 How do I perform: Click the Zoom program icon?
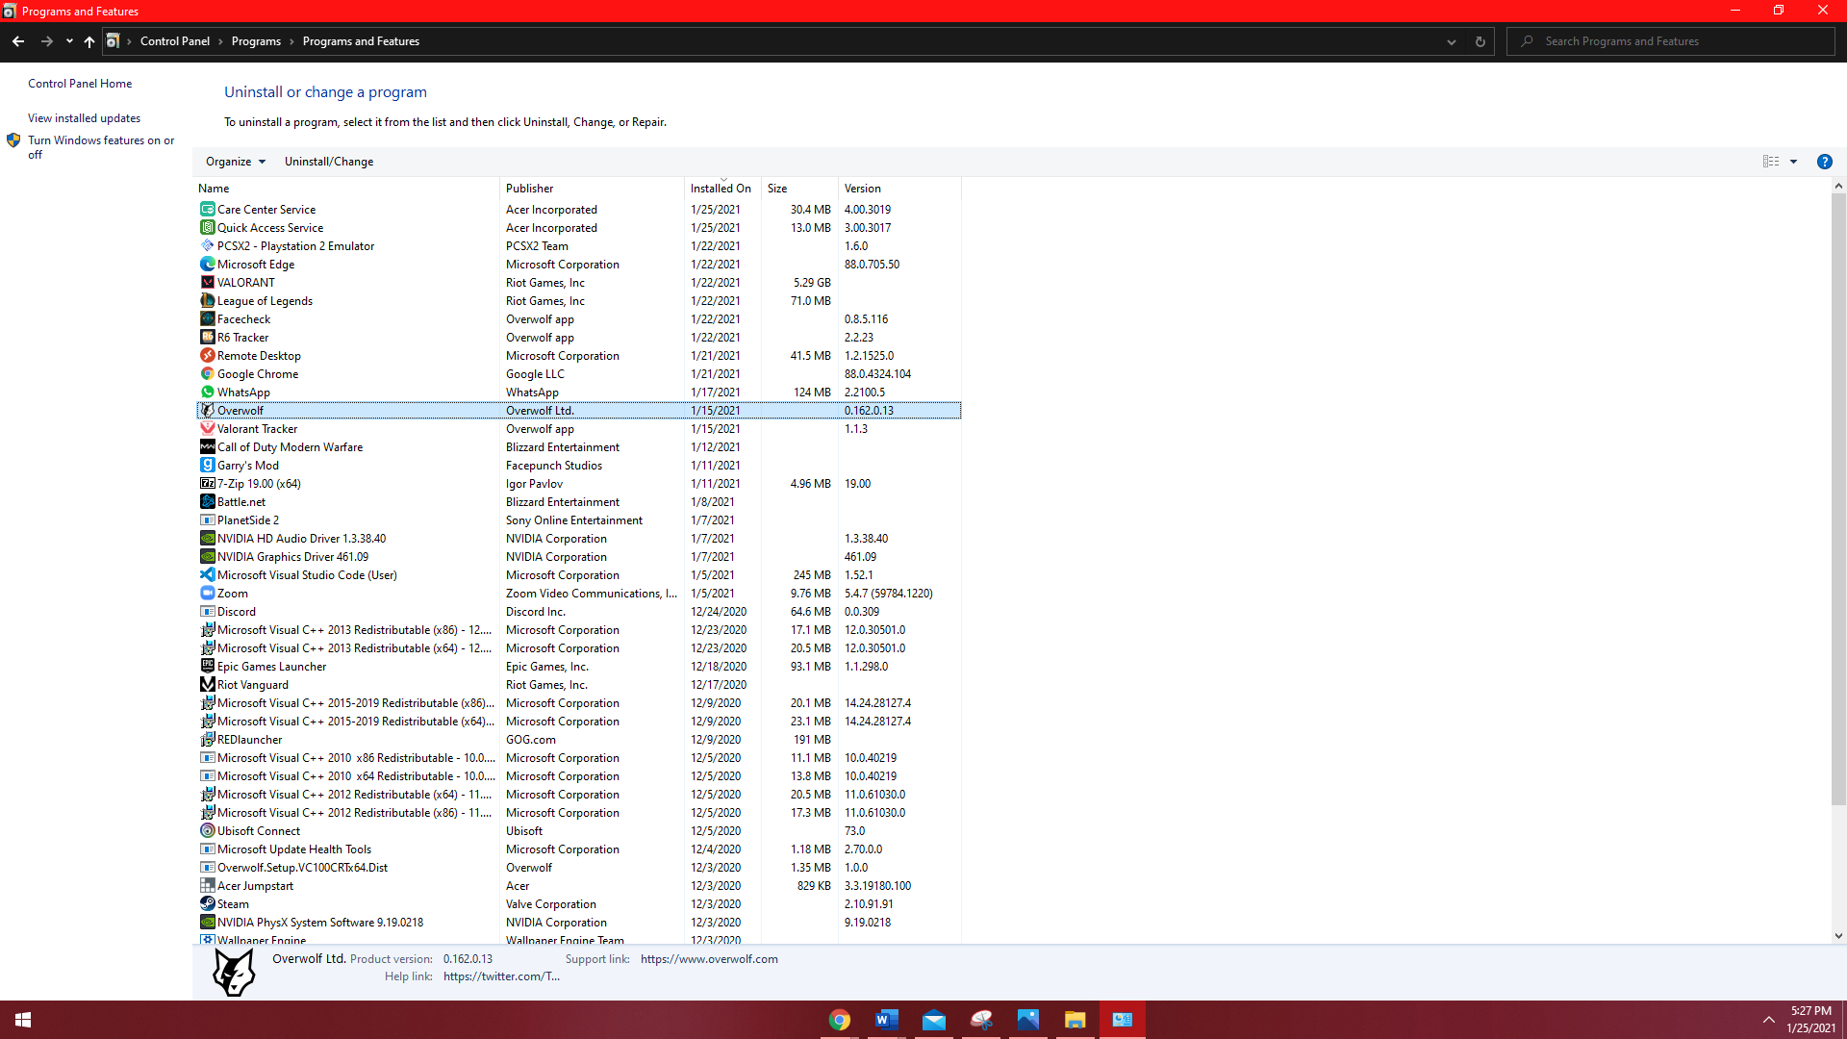(x=207, y=593)
